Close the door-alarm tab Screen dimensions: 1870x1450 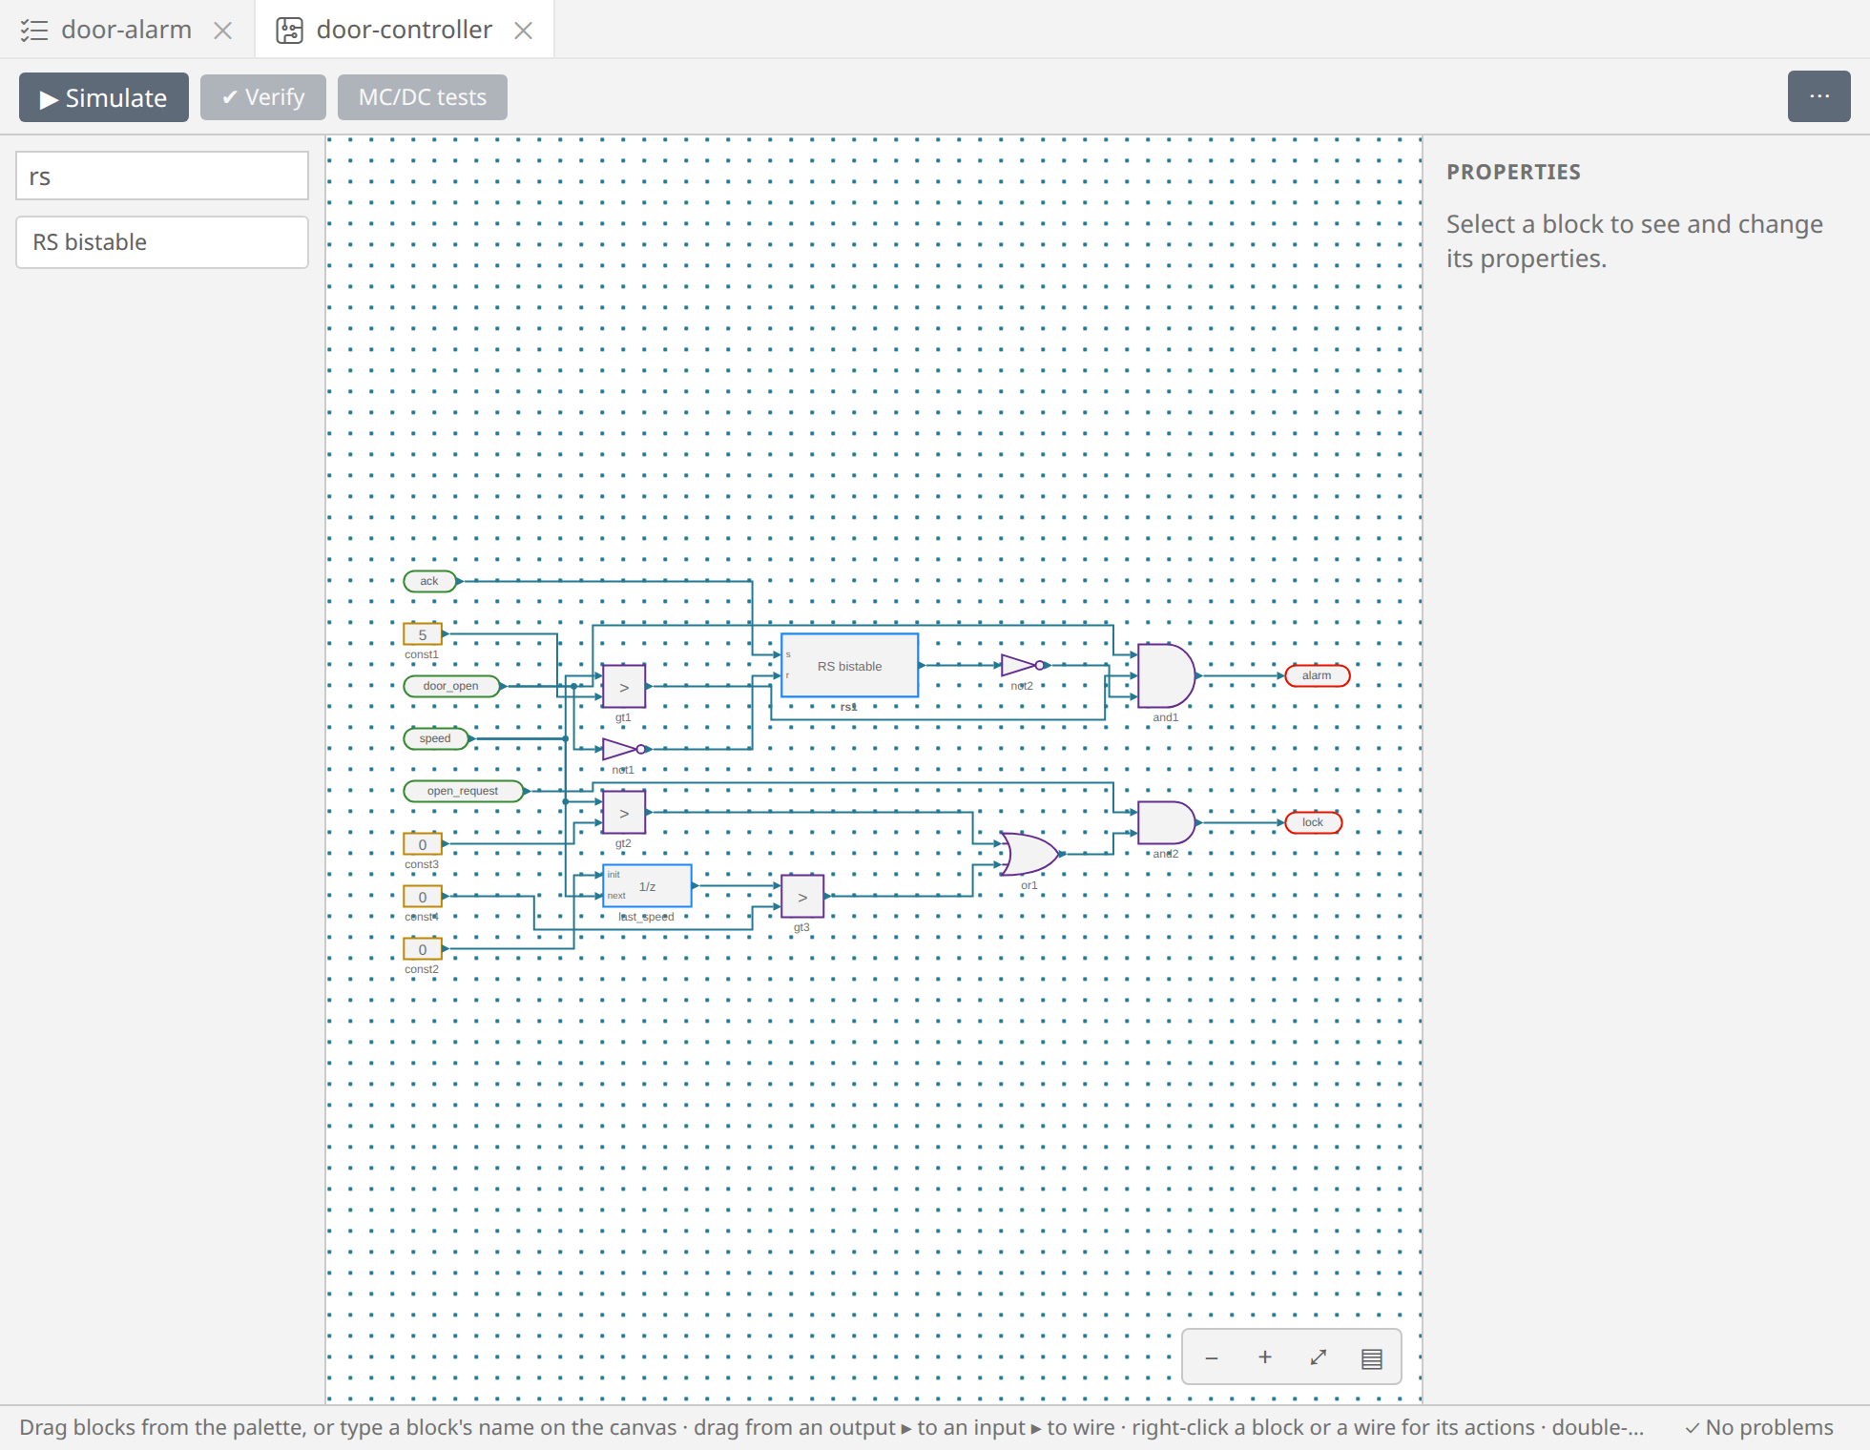tap(223, 31)
